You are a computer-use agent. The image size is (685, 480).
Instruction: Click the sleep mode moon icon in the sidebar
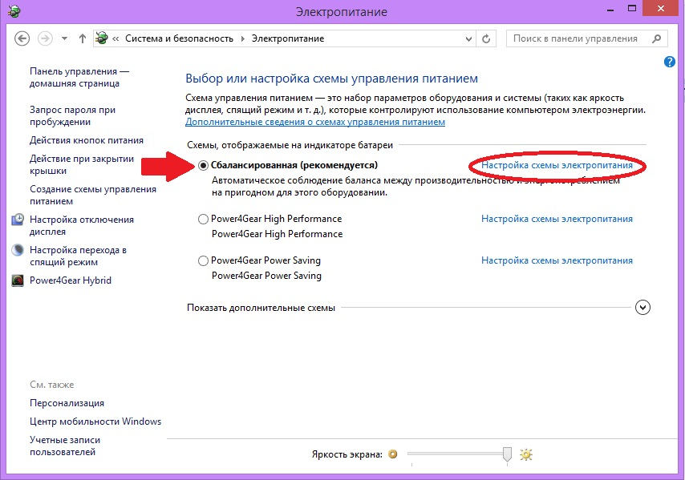click(x=18, y=250)
